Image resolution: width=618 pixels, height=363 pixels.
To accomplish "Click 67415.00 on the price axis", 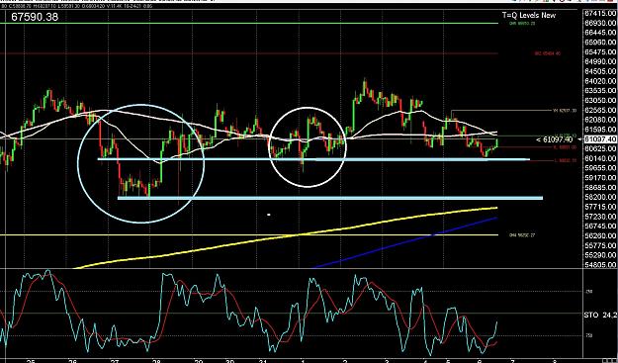I will pos(600,14).
